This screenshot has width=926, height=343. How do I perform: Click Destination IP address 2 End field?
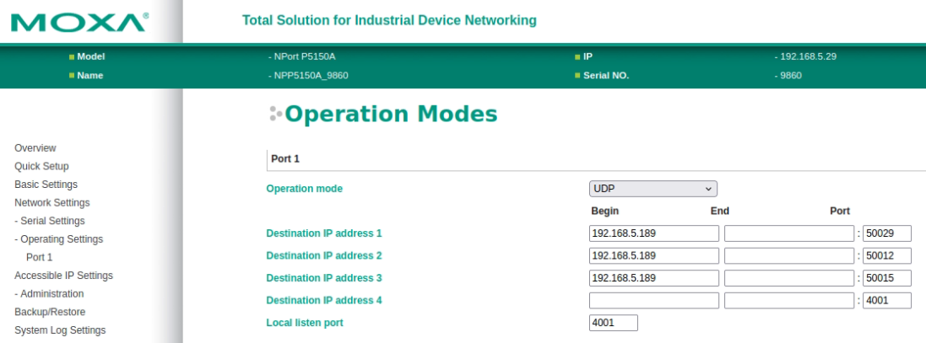(x=788, y=255)
